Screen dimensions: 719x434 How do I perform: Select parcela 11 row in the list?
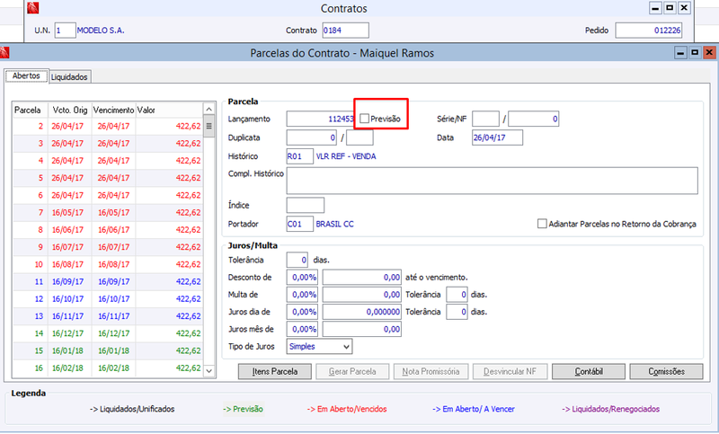click(108, 282)
